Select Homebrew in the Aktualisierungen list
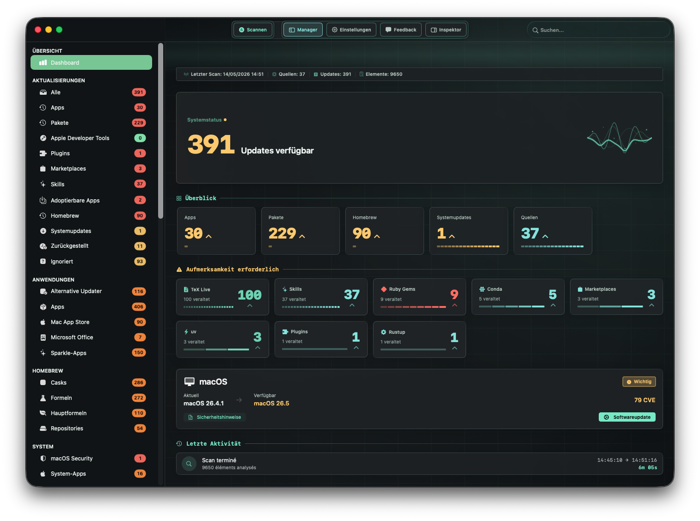700x521 pixels. [91, 216]
